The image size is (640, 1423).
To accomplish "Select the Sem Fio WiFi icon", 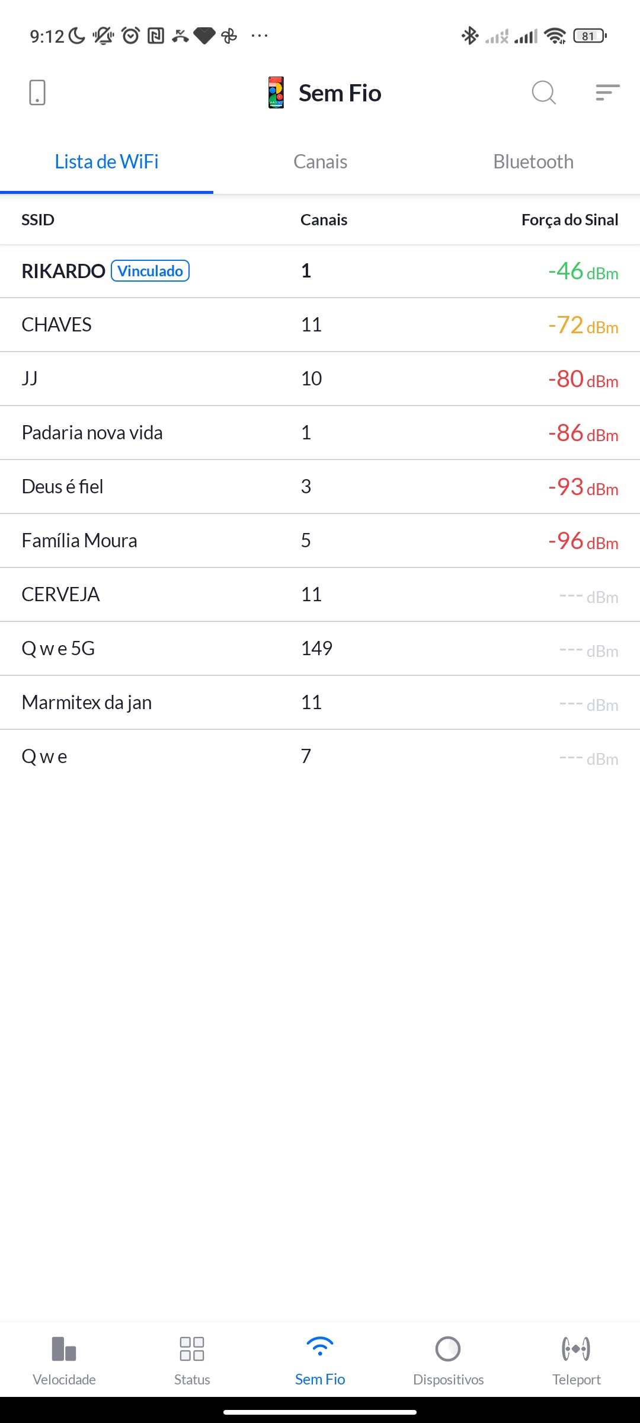I will click(x=320, y=1347).
